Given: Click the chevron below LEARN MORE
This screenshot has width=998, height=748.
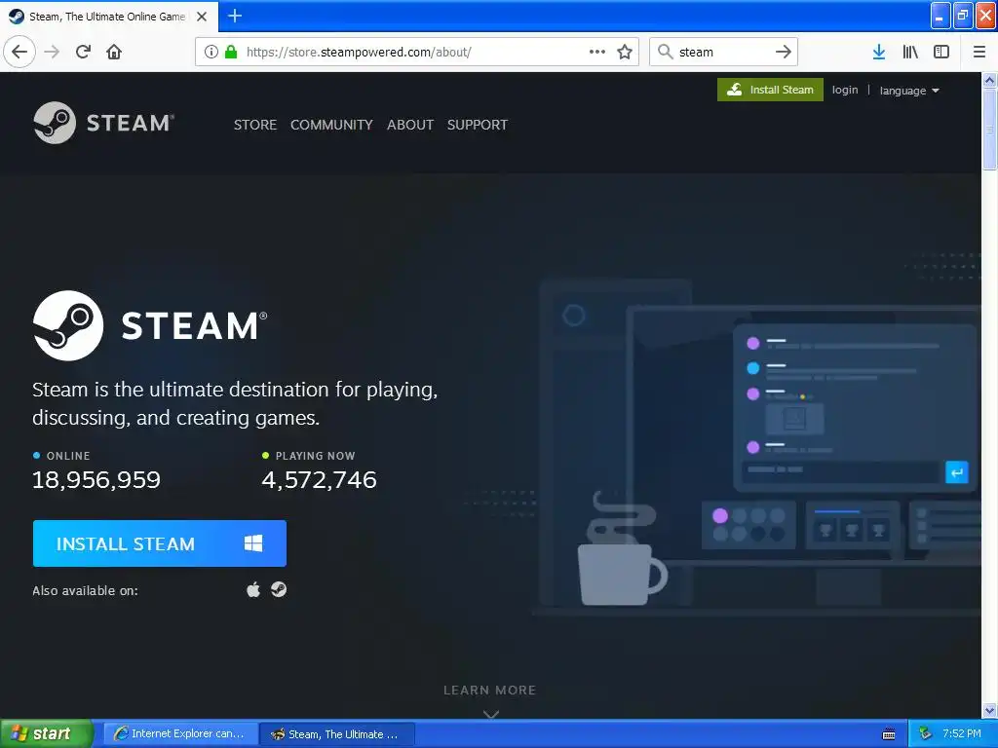Looking at the screenshot, I should click(491, 714).
